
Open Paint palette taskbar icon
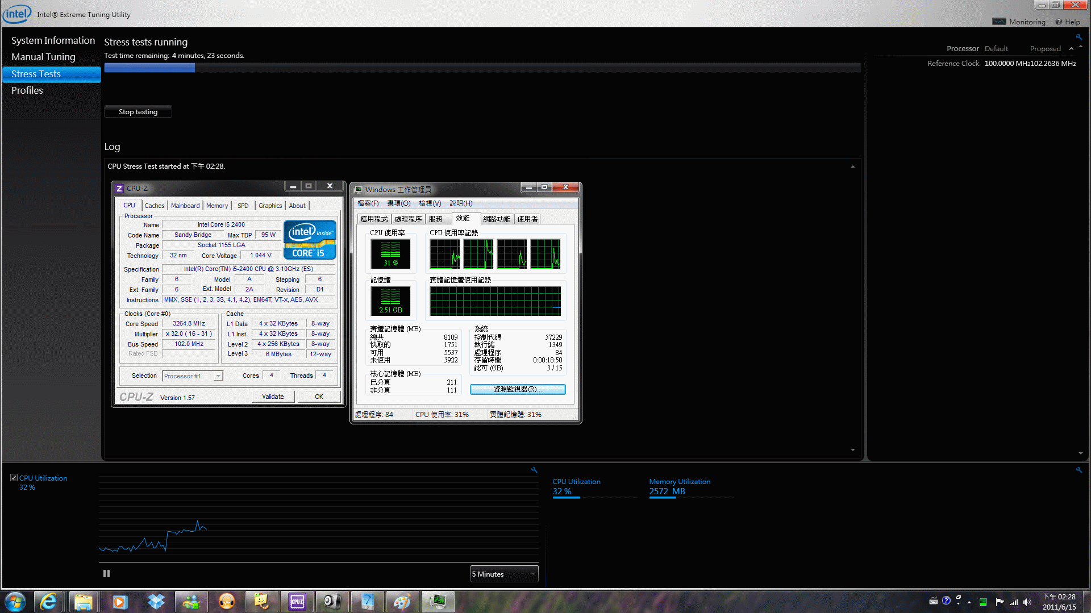(x=402, y=602)
